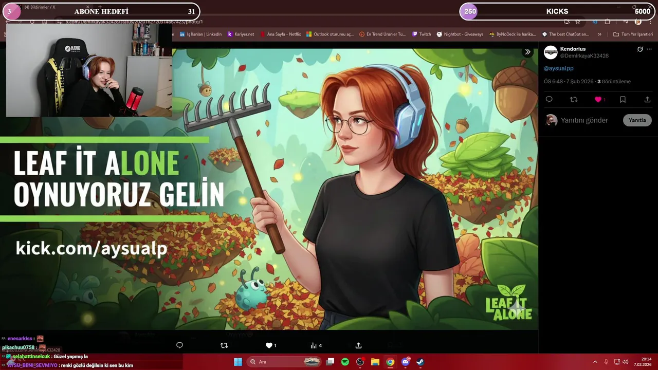The width and height of the screenshot is (658, 370).
Task: Unlike the tweet via pink heart icon
Action: click(598, 99)
